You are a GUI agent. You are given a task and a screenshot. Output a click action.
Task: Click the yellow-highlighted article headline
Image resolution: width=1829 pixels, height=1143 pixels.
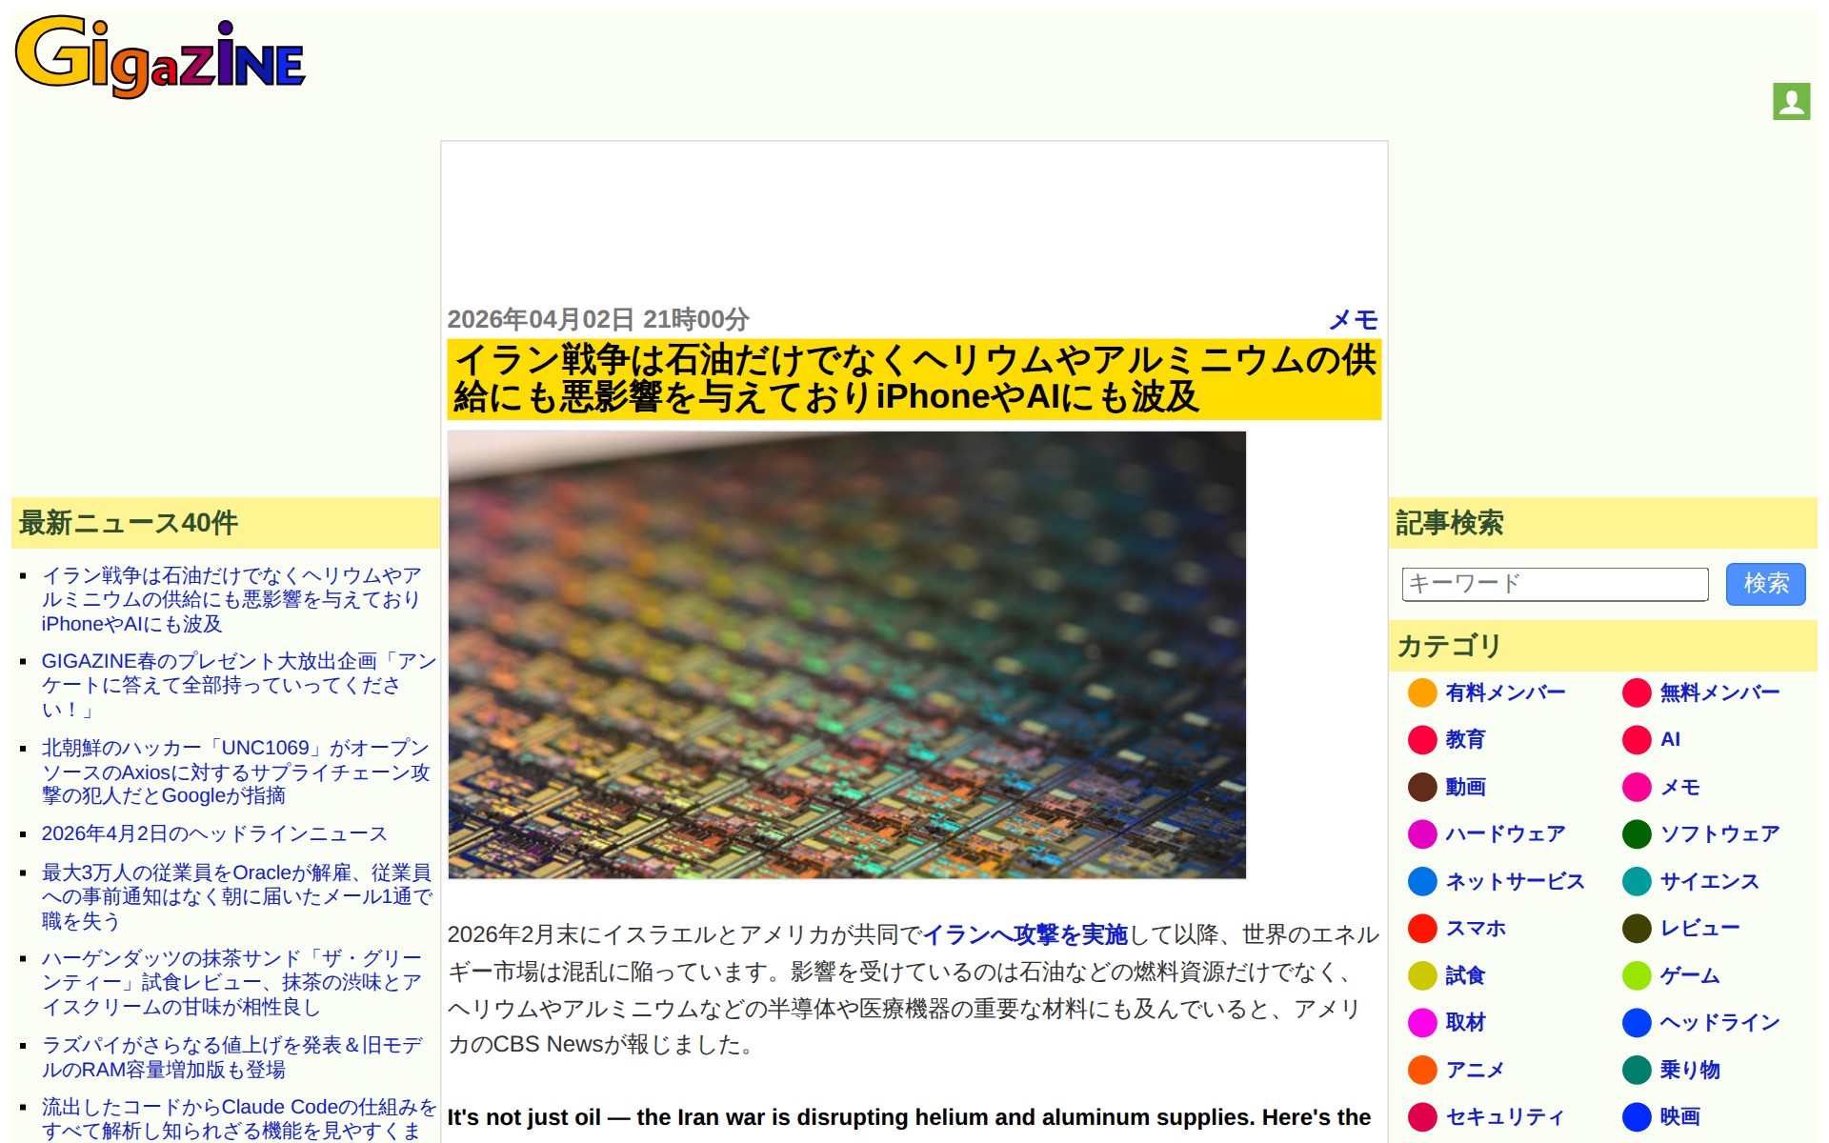pyautogui.click(x=914, y=379)
